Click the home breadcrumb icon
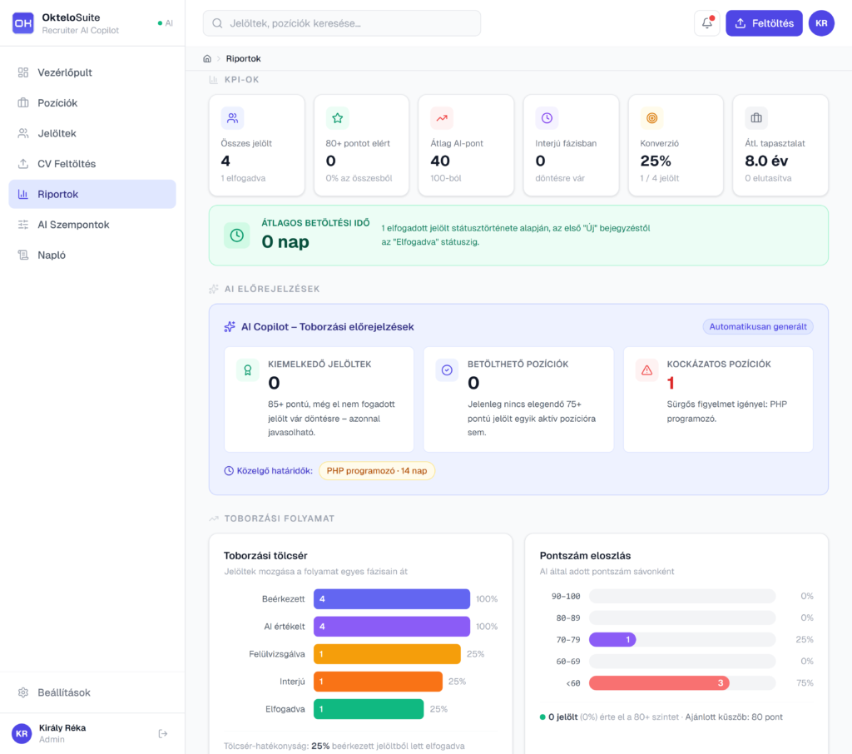This screenshot has height=754, width=852. point(207,58)
